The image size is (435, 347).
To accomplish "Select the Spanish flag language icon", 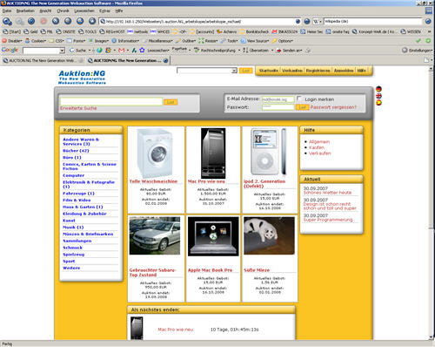I will pyautogui.click(x=378, y=102).
